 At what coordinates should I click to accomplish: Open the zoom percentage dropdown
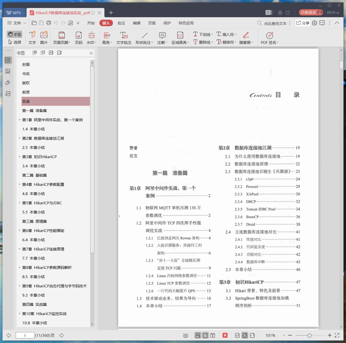tap(284, 336)
